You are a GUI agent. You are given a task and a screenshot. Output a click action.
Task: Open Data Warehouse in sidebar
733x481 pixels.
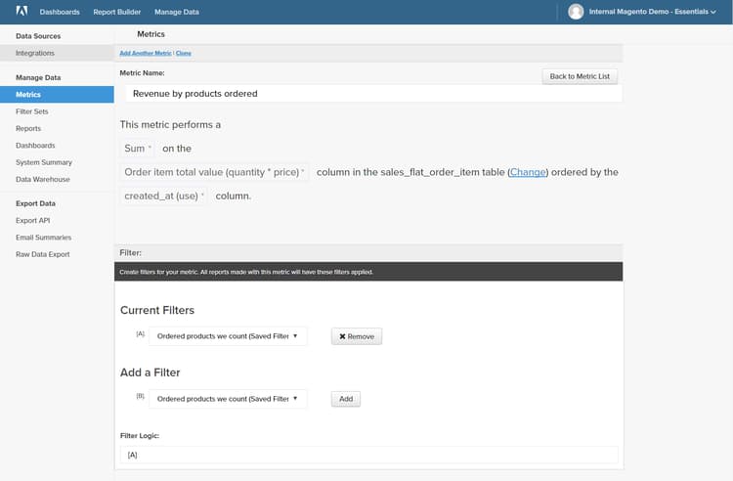[x=43, y=180]
